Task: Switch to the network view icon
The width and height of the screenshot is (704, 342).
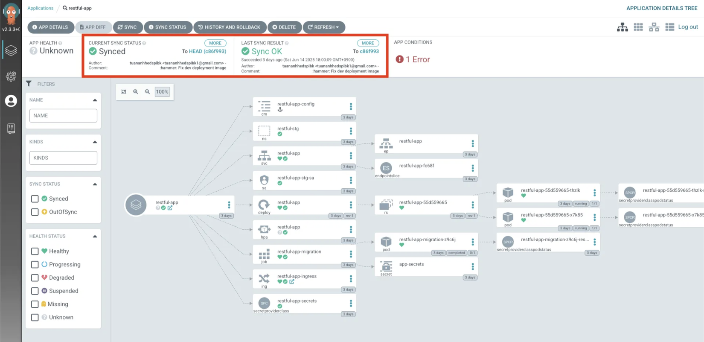Action: point(654,27)
